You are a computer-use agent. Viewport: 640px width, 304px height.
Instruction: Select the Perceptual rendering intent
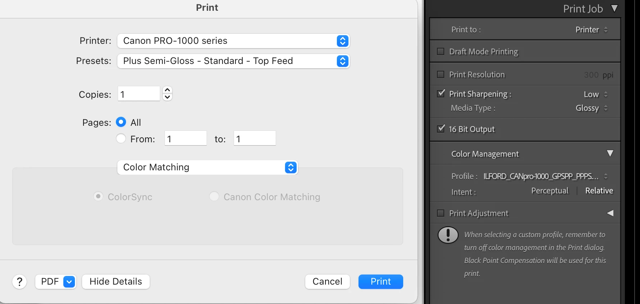coord(550,191)
